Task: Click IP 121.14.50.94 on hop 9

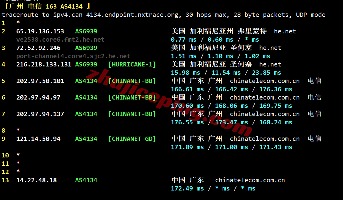Action: pos(38,139)
